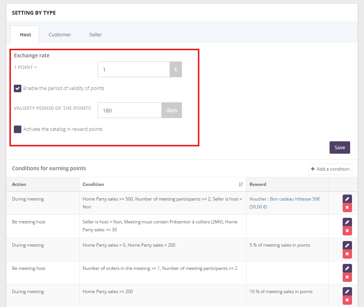The image size is (364, 307).
Task: Sort by the Condition column icon
Action: click(241, 184)
